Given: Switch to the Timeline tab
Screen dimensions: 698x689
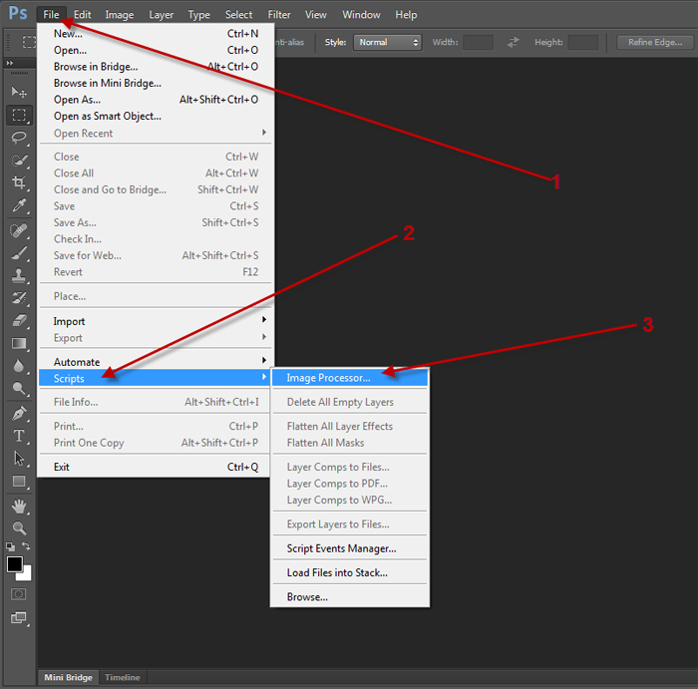Looking at the screenshot, I should click(x=123, y=677).
